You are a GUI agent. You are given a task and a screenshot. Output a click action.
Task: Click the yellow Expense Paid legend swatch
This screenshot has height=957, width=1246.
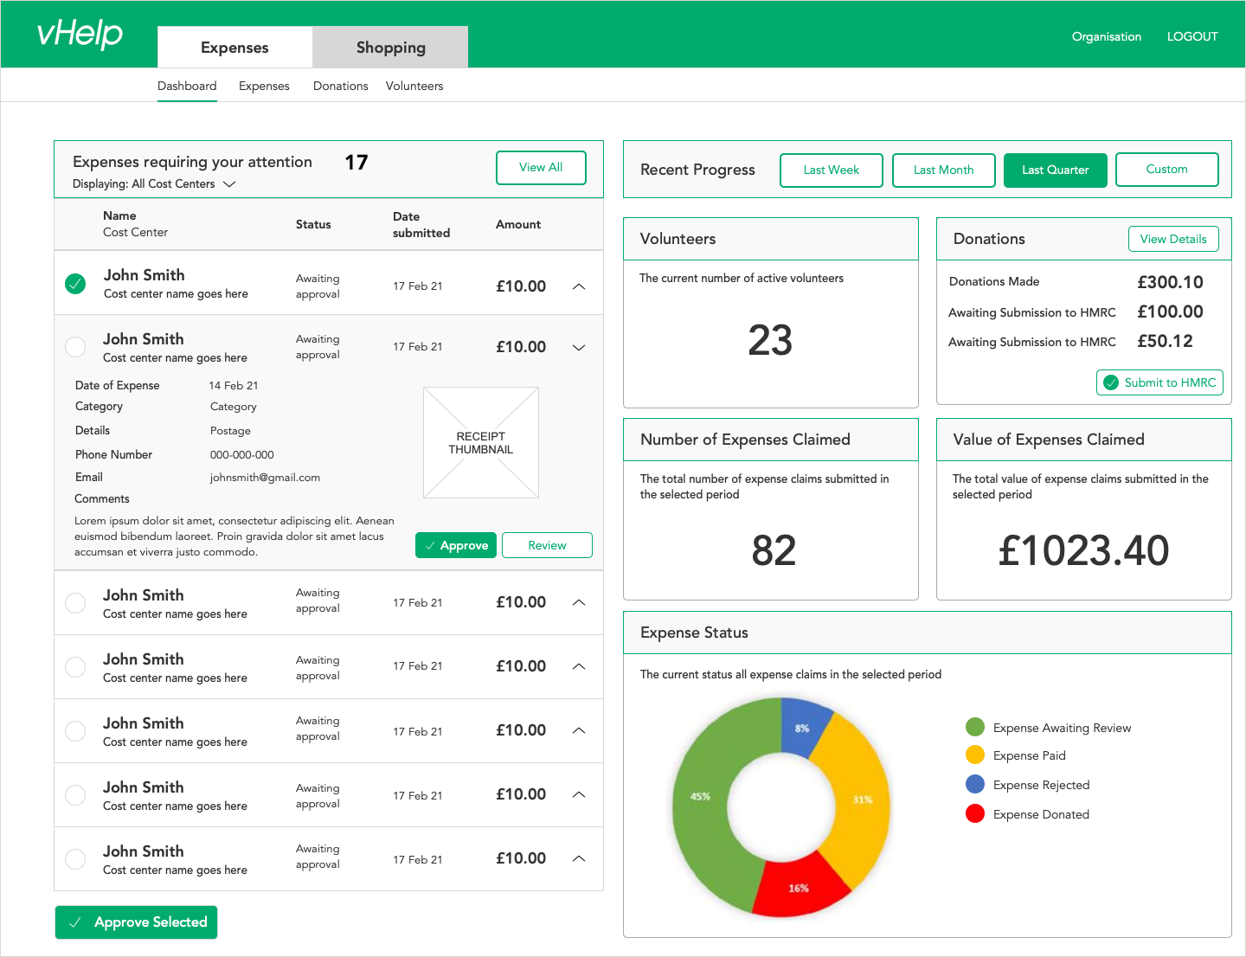(x=975, y=755)
